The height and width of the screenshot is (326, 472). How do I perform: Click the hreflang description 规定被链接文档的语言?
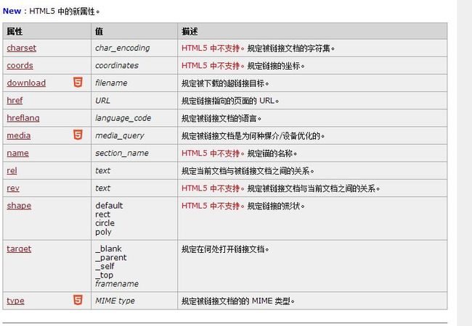pos(221,118)
